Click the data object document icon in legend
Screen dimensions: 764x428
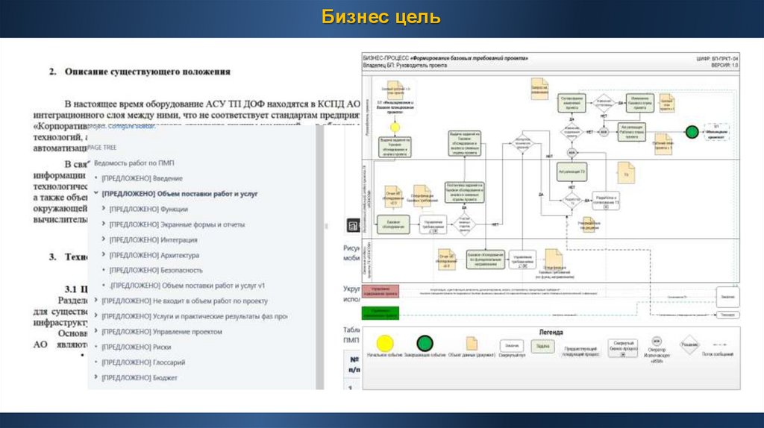[x=472, y=344]
